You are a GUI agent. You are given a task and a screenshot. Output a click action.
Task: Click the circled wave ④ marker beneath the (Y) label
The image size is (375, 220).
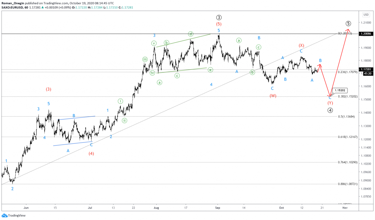331,109
